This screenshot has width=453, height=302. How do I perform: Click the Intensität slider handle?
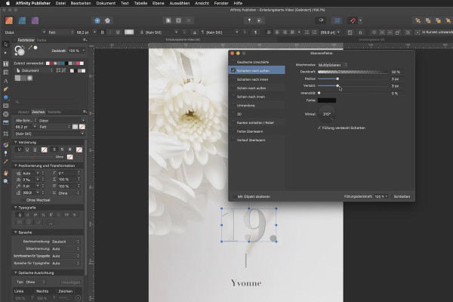pyautogui.click(x=319, y=93)
